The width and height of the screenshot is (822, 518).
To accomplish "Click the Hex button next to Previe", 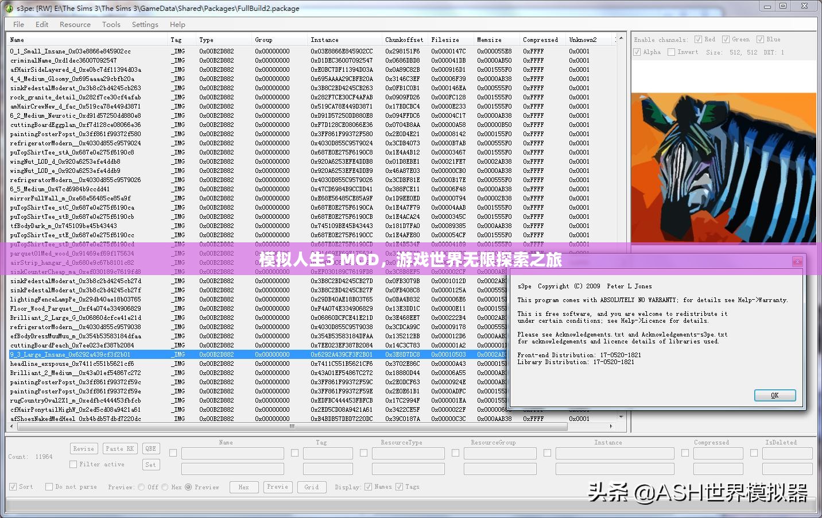I will point(244,487).
